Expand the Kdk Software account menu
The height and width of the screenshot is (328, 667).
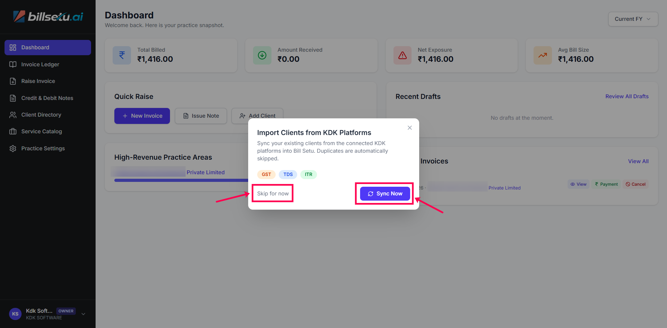pyautogui.click(x=83, y=314)
